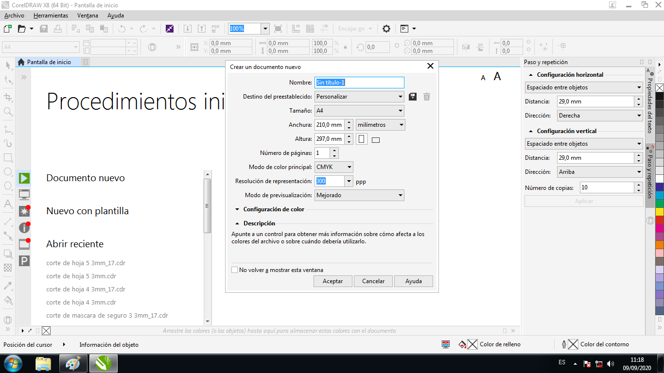Select the Text tool in toolbox
Screen dimensions: 664x373
coord(8,204)
